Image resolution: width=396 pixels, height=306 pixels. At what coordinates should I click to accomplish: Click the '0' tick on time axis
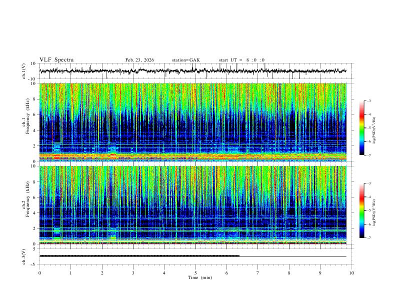39,273
